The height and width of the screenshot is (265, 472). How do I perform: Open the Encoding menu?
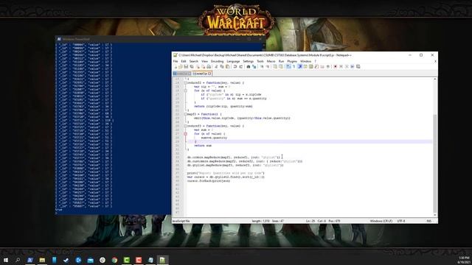(x=217, y=61)
